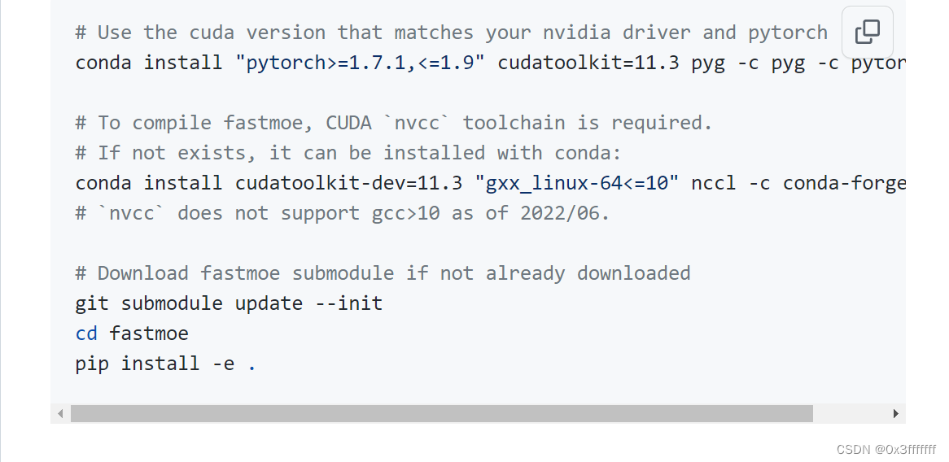Click the 'To compile fastmoe' comment line
Viewport: 949px width, 462px height.
pyautogui.click(x=394, y=123)
